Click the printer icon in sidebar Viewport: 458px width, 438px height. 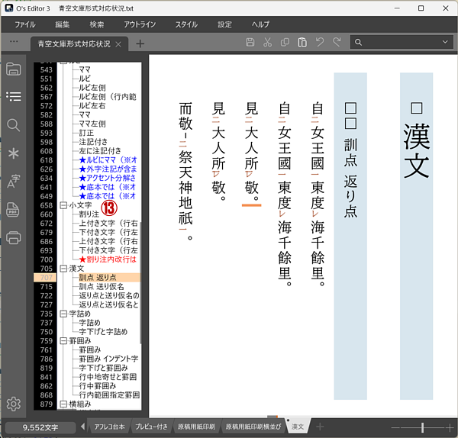14,237
